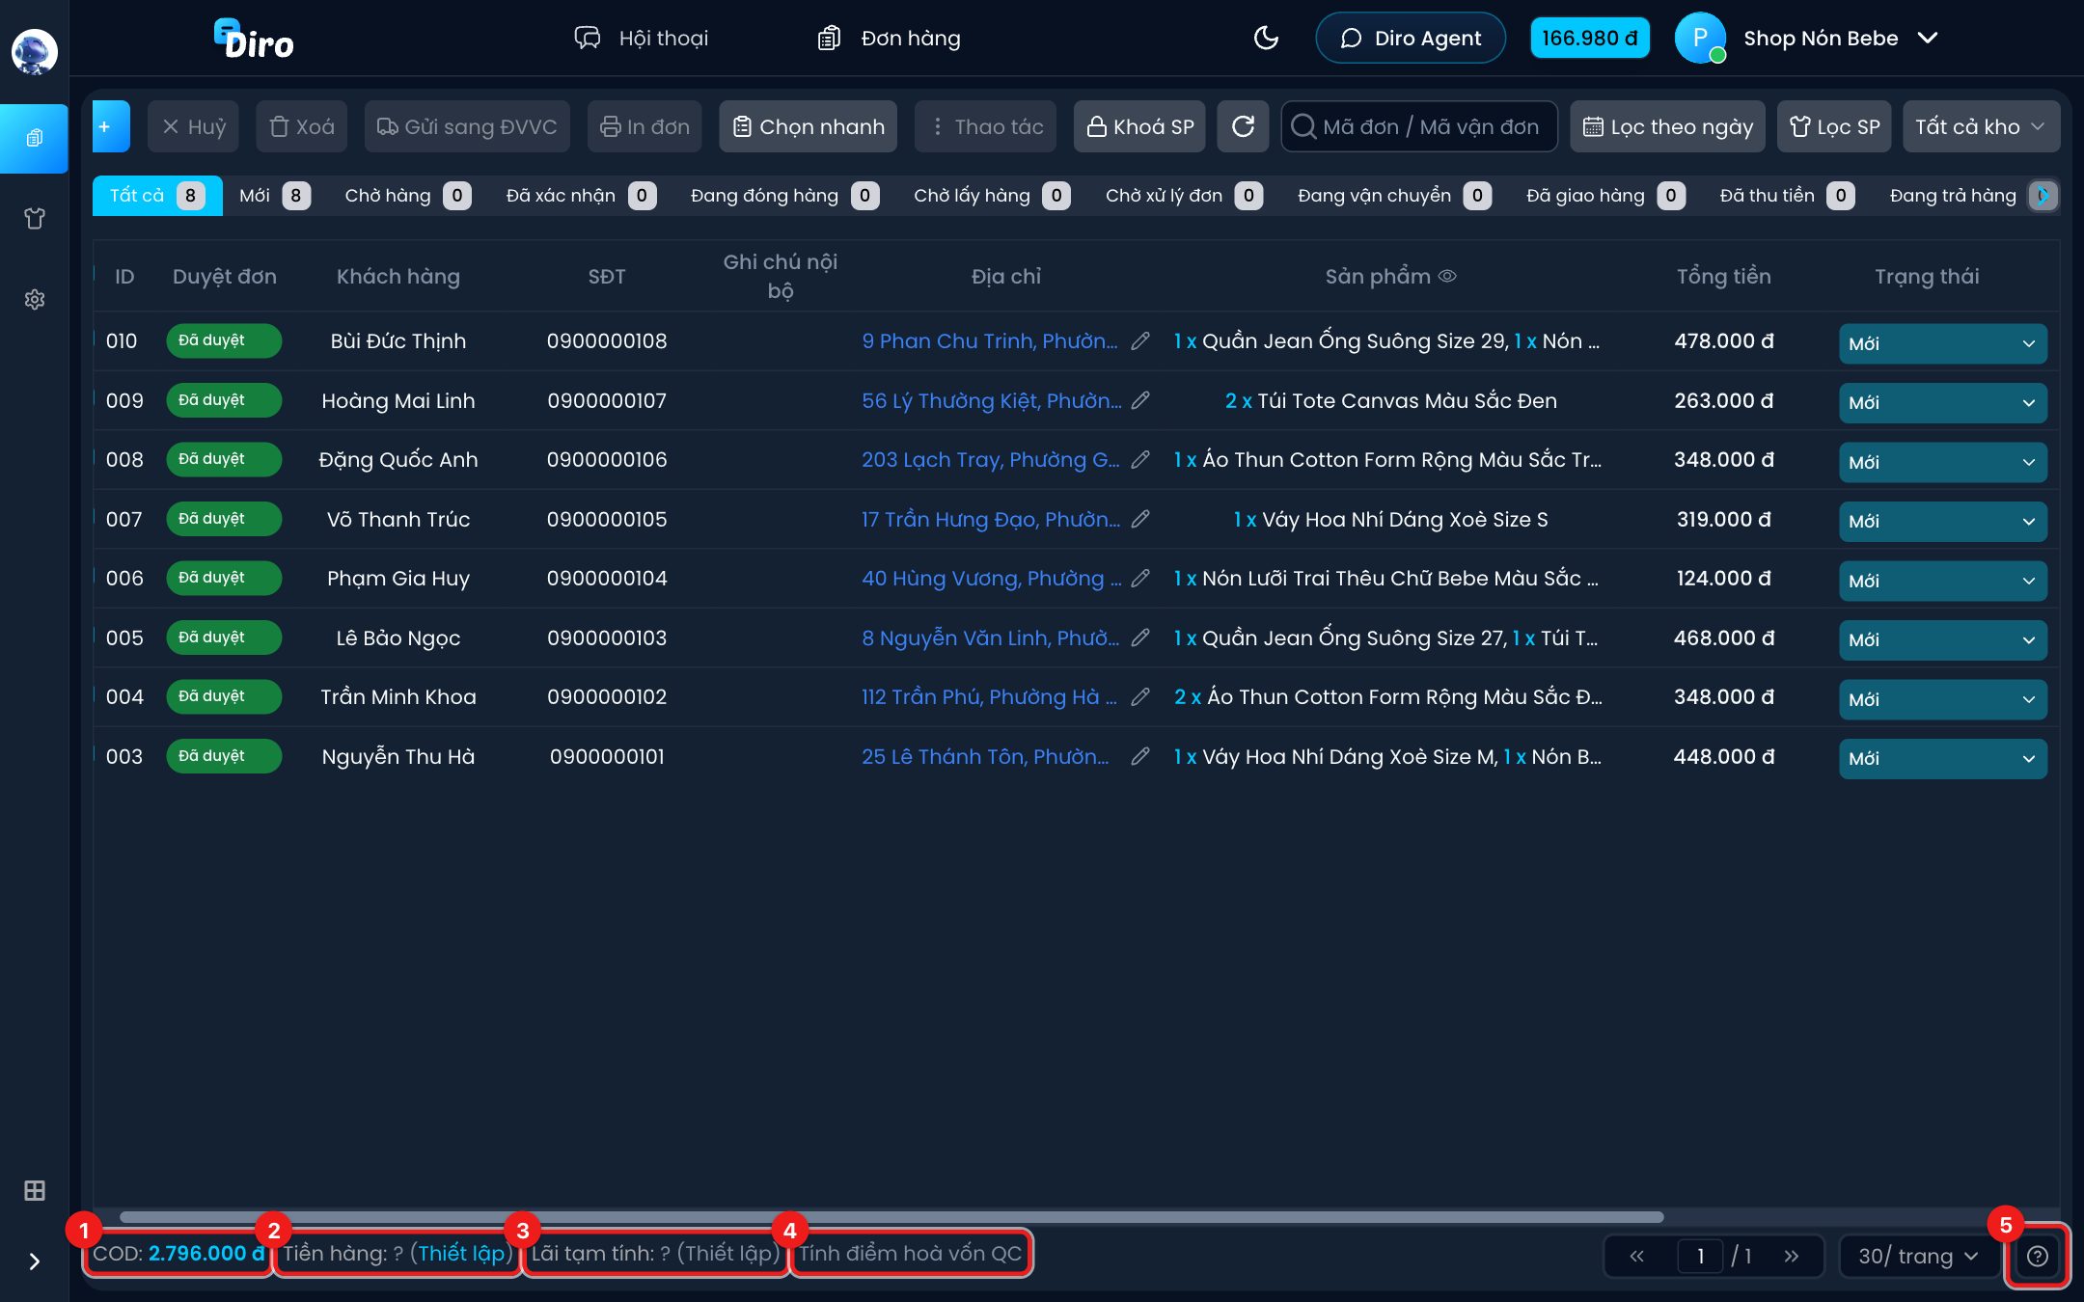
Task: Open status dropdown for order 003
Action: [1942, 758]
